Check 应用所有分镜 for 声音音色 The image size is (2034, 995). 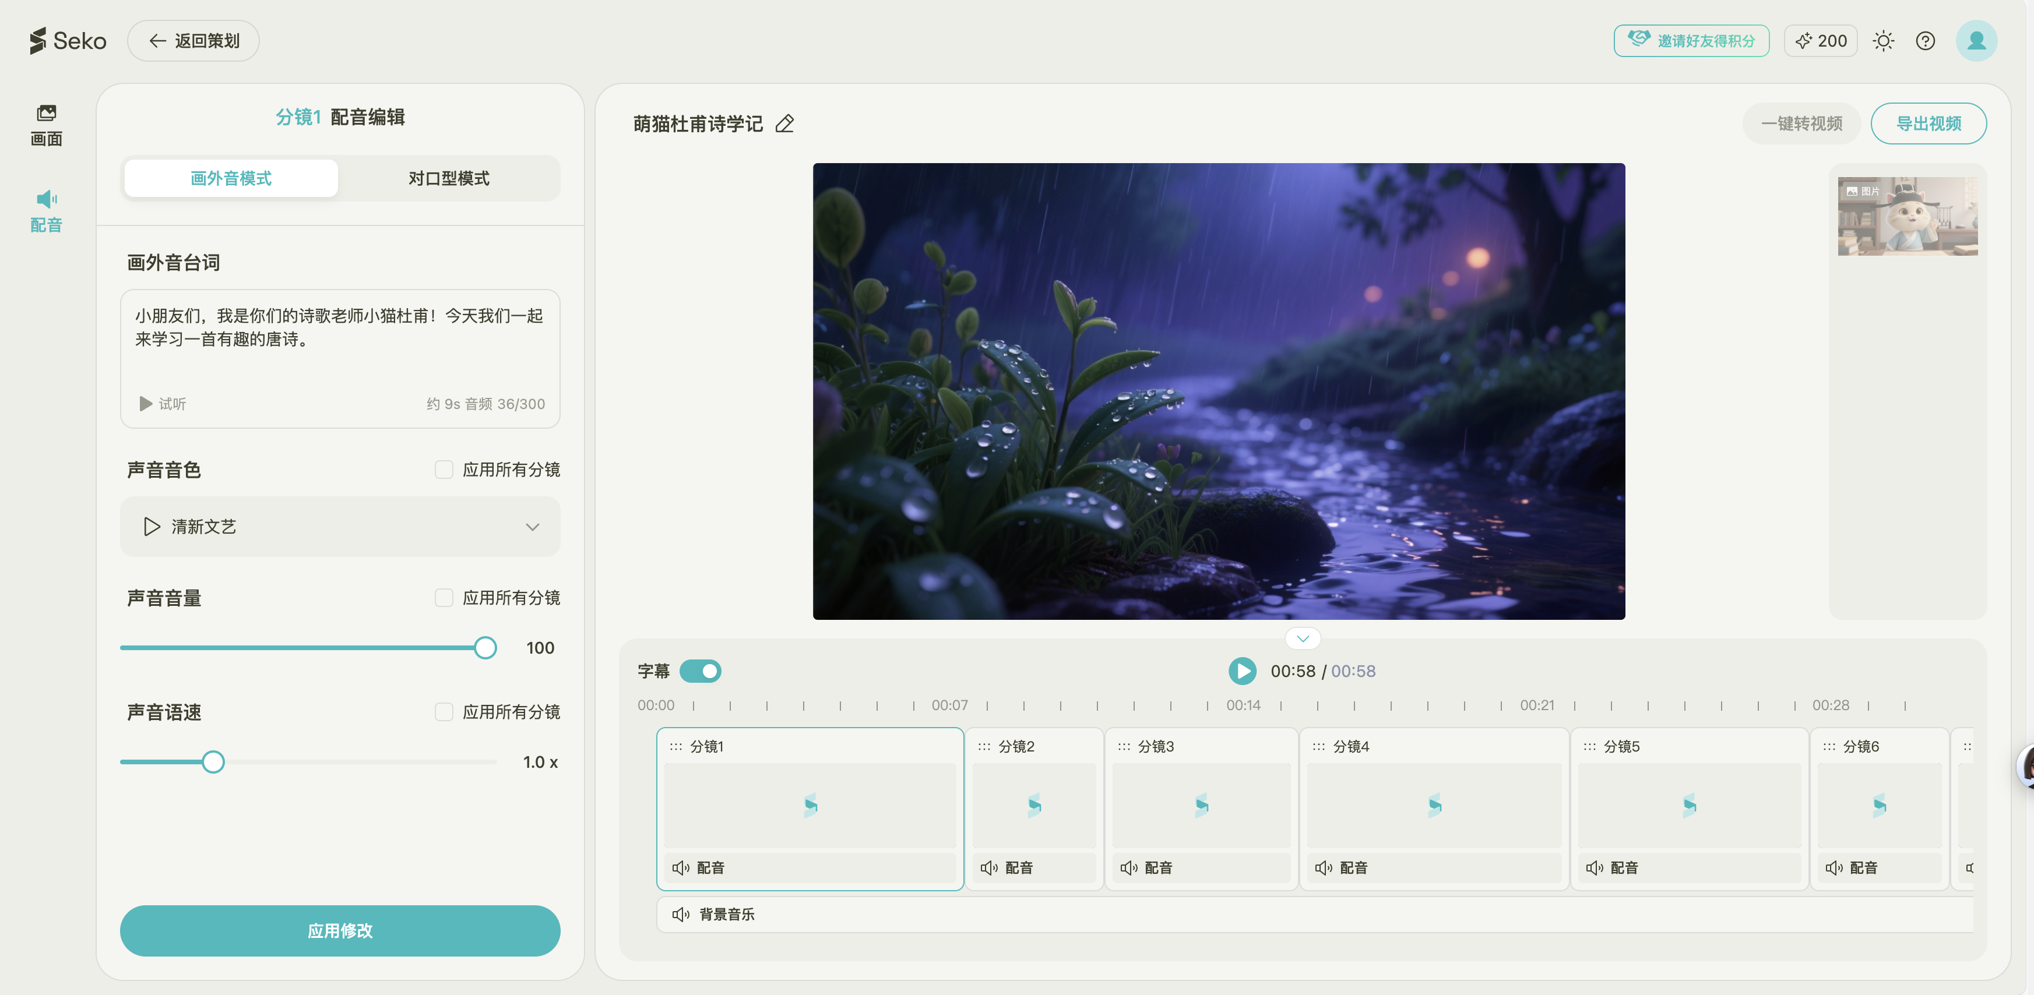coord(444,470)
